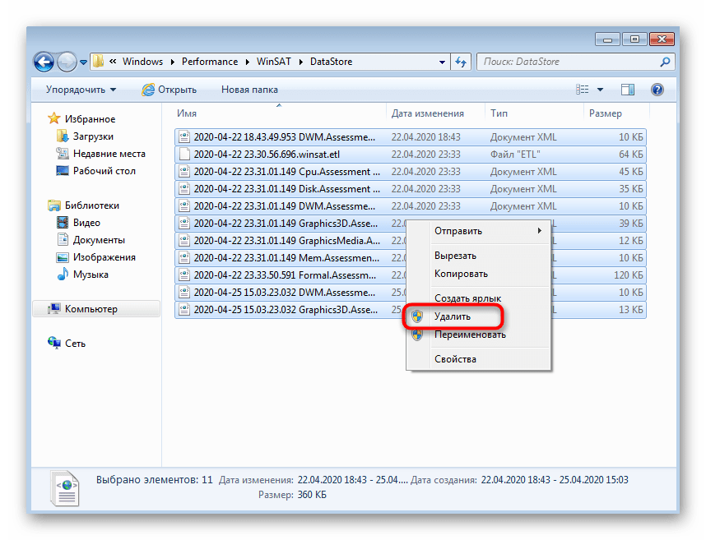
Task: Expand the view options dropdown arrow
Action: click(x=600, y=90)
